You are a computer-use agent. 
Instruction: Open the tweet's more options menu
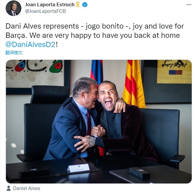pyautogui.click(x=189, y=5)
